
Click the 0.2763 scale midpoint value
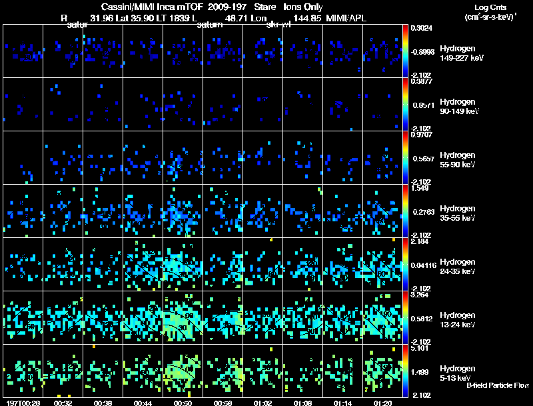424,212
